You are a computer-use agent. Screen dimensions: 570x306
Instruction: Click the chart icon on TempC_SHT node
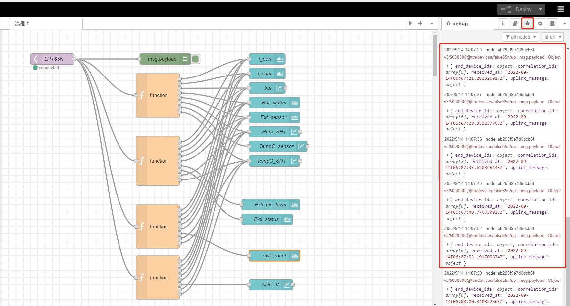[294, 161]
